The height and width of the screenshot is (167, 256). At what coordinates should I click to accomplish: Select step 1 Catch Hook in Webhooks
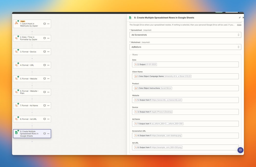tap(32, 24)
